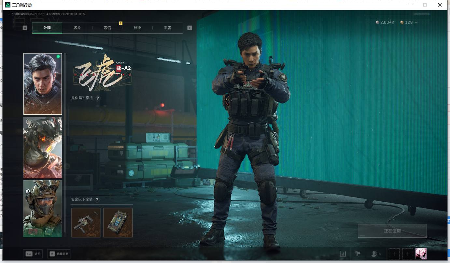The height and width of the screenshot is (263, 450).
Task: Click the question mark beside 是你吗？彦祖
Action: pyautogui.click(x=98, y=98)
